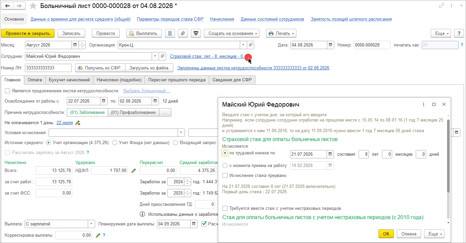Go to the Параметры периодов стажа СФР section
This screenshot has width=466, height=243.
click(170, 19)
